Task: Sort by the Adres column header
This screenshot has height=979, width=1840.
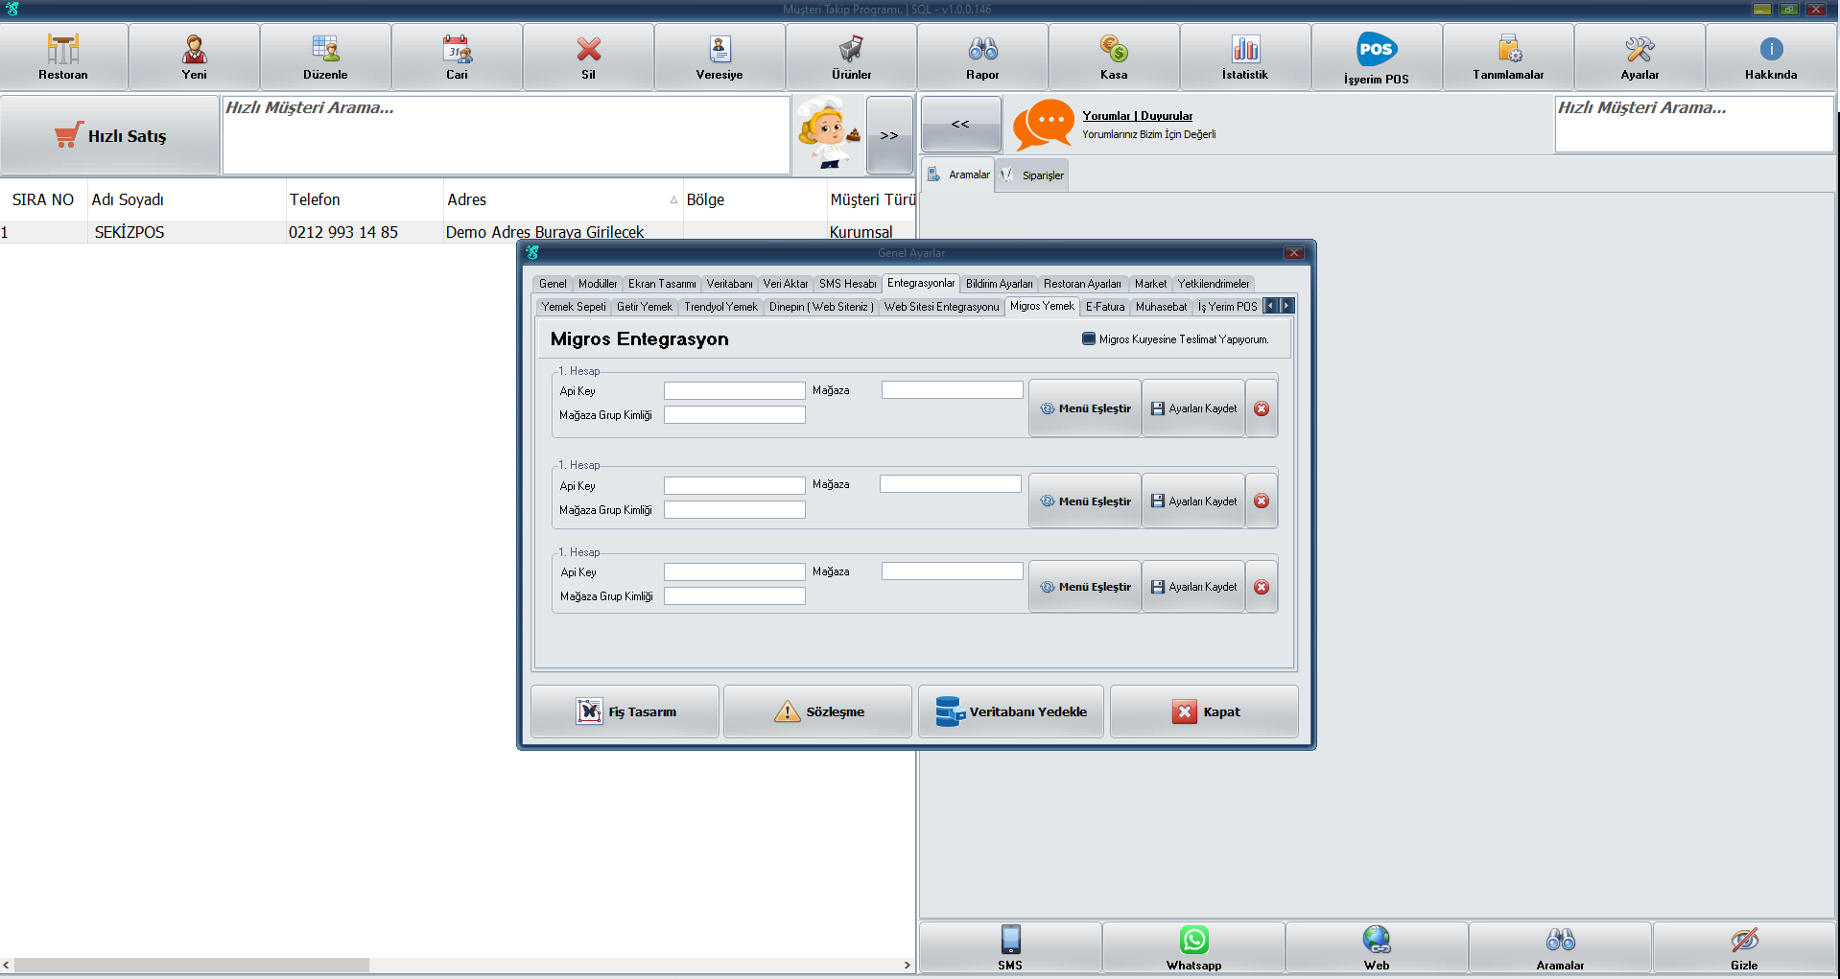Action: coord(562,199)
